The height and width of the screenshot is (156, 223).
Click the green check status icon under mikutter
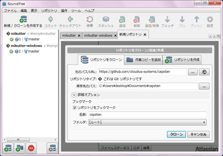[11, 39]
